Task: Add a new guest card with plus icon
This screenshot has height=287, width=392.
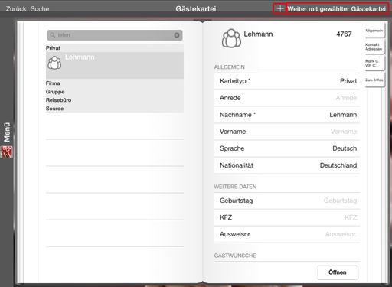Action: pos(280,8)
